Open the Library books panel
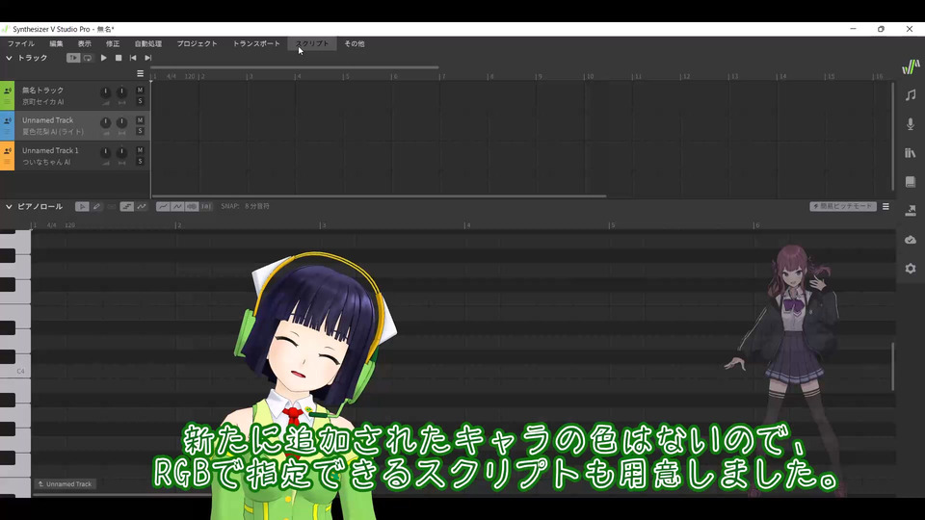This screenshot has width=925, height=520. (x=911, y=153)
